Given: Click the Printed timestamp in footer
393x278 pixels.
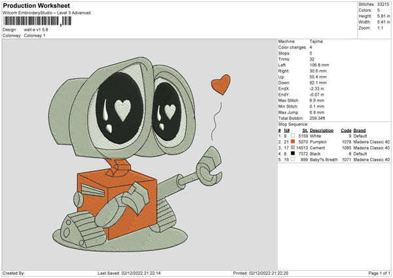Looking at the screenshot, I should pos(261,273).
